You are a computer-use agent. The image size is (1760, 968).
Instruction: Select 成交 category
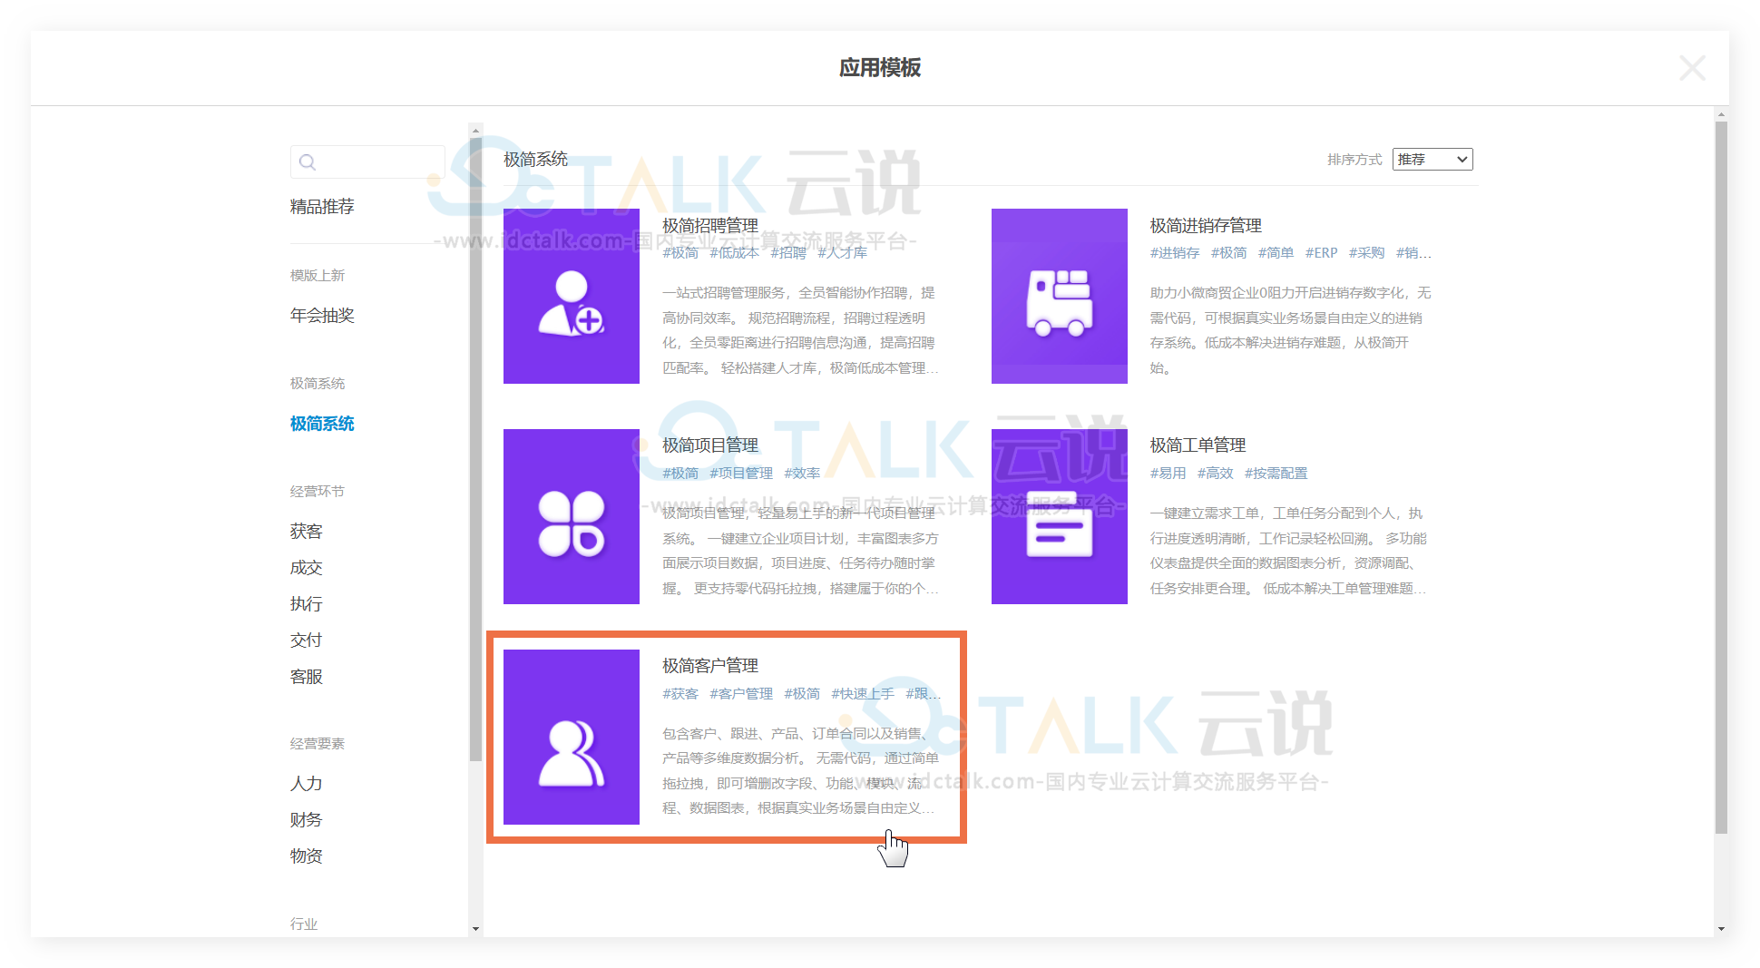pos(307,568)
